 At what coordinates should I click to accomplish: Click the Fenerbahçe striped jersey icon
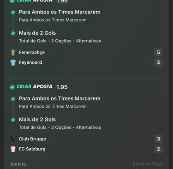(13, 53)
